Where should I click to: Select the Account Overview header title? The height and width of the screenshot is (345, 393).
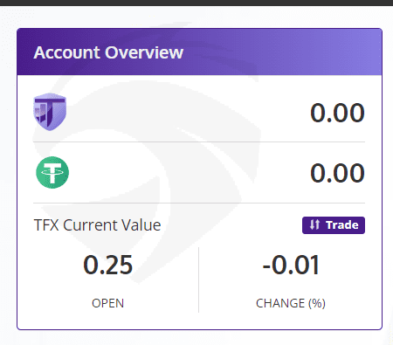[x=108, y=52]
